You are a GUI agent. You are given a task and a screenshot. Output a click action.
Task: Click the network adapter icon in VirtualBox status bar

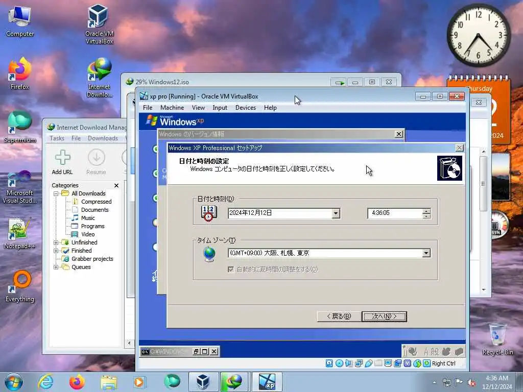click(x=359, y=363)
